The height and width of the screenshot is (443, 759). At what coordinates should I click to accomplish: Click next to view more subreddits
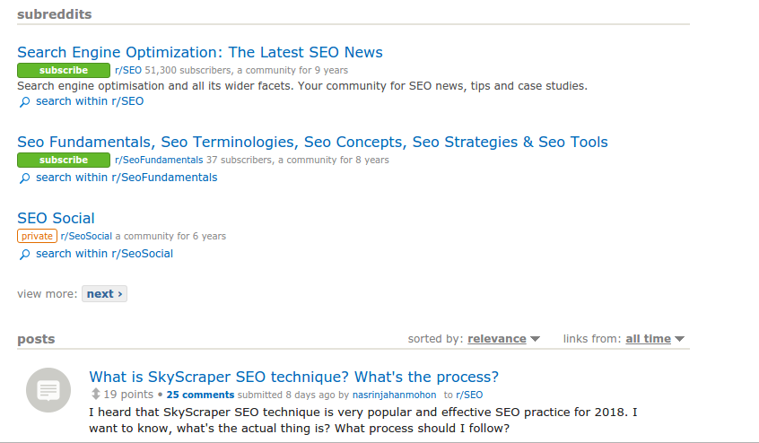click(104, 293)
